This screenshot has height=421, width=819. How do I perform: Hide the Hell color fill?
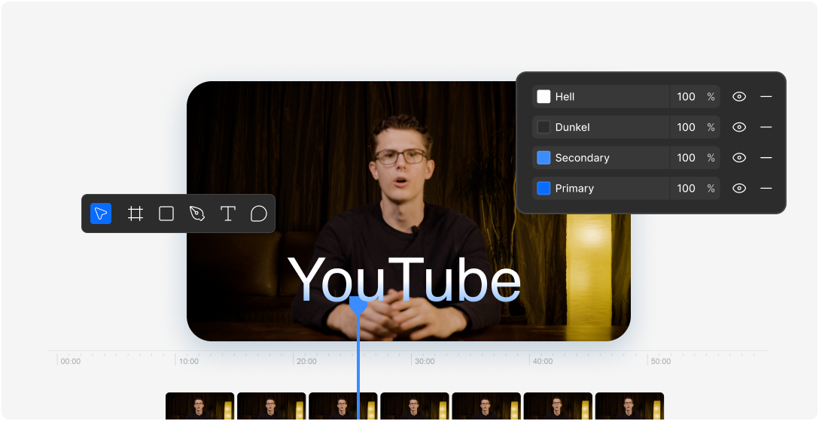[739, 96]
